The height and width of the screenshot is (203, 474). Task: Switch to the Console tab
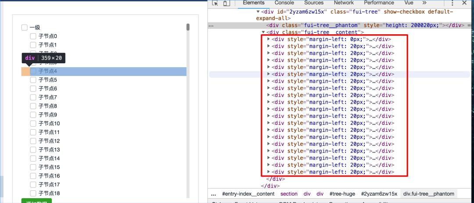[x=284, y=3]
